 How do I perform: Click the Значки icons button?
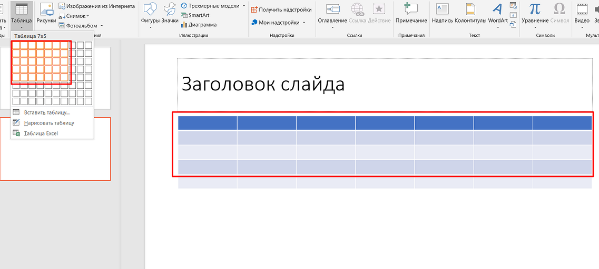170,13
